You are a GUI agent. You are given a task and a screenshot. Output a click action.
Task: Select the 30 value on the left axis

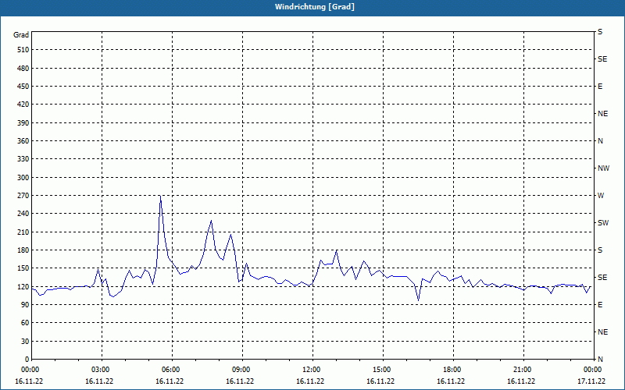pyautogui.click(x=25, y=342)
